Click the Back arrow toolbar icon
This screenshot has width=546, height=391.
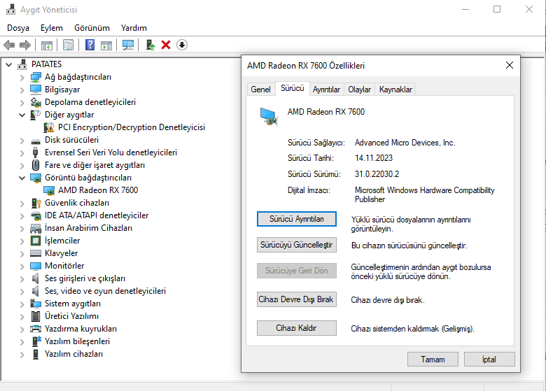click(x=9, y=45)
